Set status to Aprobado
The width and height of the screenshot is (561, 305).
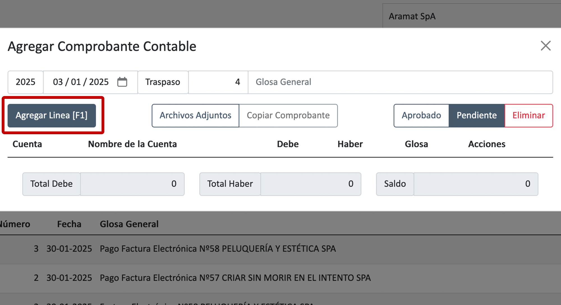[x=421, y=115]
